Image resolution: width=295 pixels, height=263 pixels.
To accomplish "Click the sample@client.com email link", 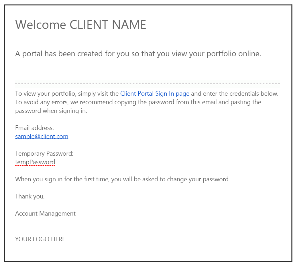I will point(42,136).
